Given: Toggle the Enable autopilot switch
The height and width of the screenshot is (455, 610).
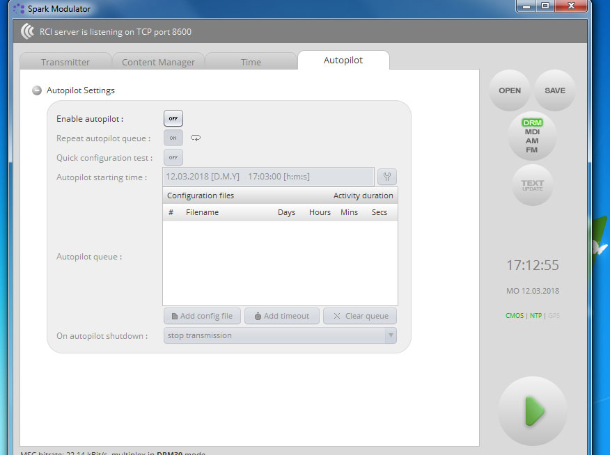Looking at the screenshot, I should coord(173,119).
